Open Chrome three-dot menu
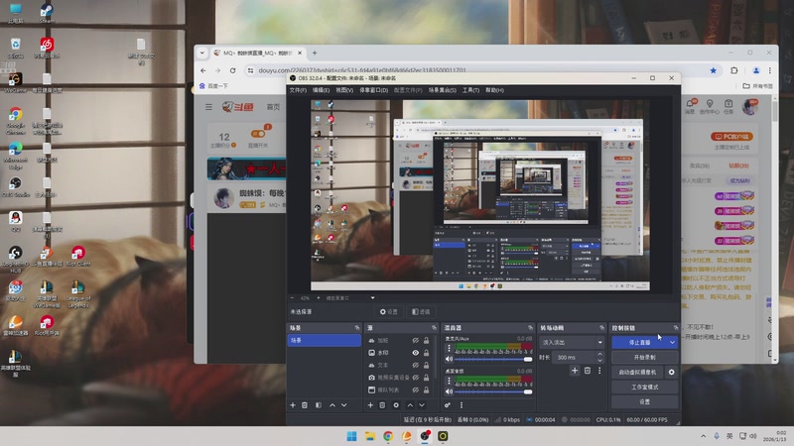This screenshot has width=794, height=446. pos(770,70)
